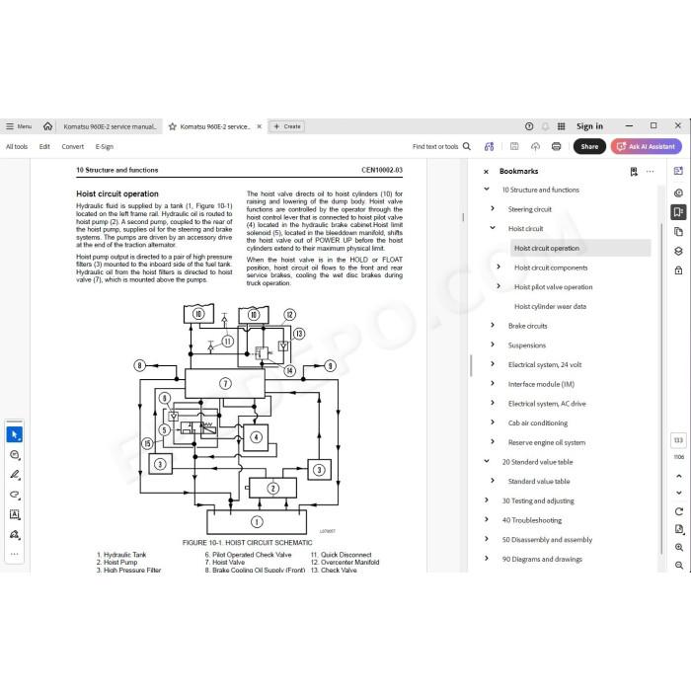Viewport: 691px width, 691px height.
Task: Zoom in with magnifier plus
Action: point(679,547)
